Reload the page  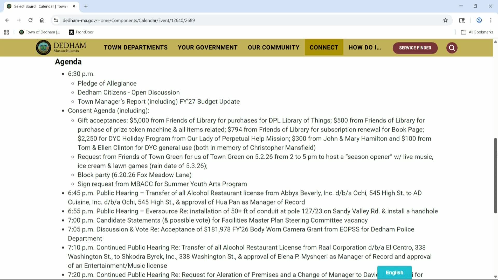30,20
